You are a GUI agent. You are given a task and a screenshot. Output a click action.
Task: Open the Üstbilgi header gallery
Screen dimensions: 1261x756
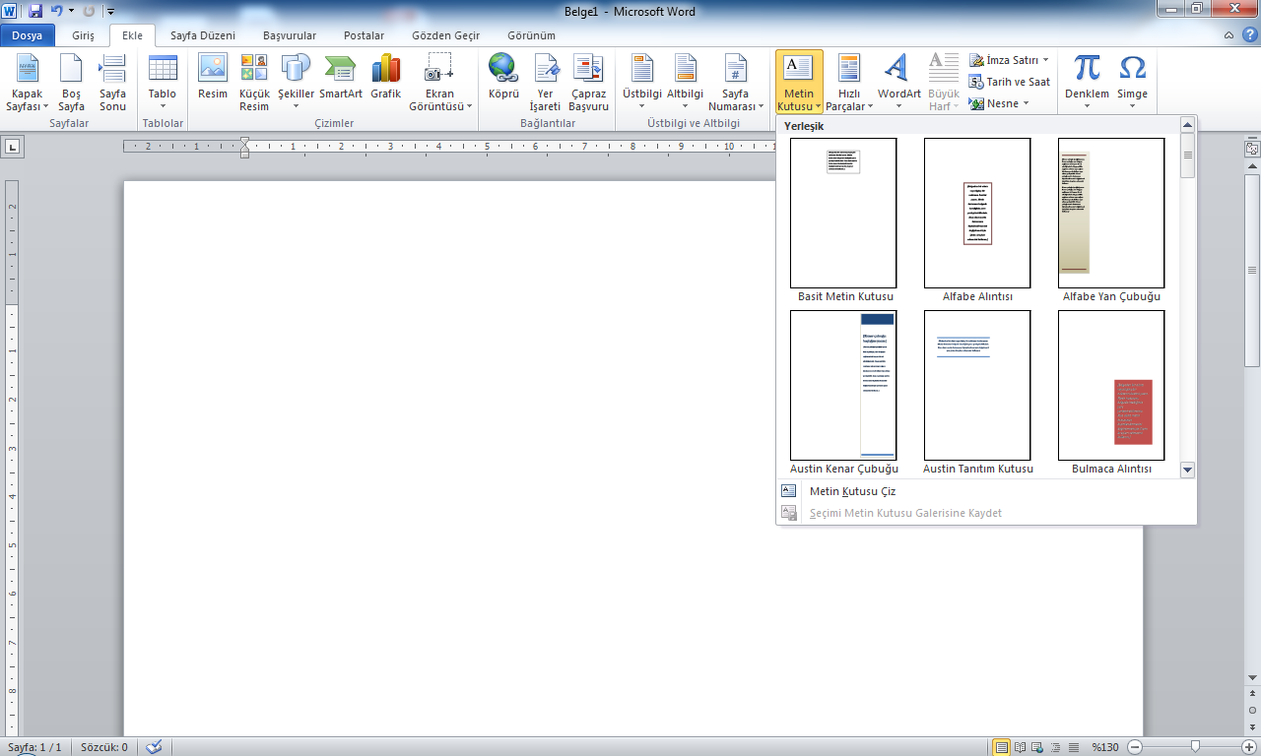[x=642, y=83]
